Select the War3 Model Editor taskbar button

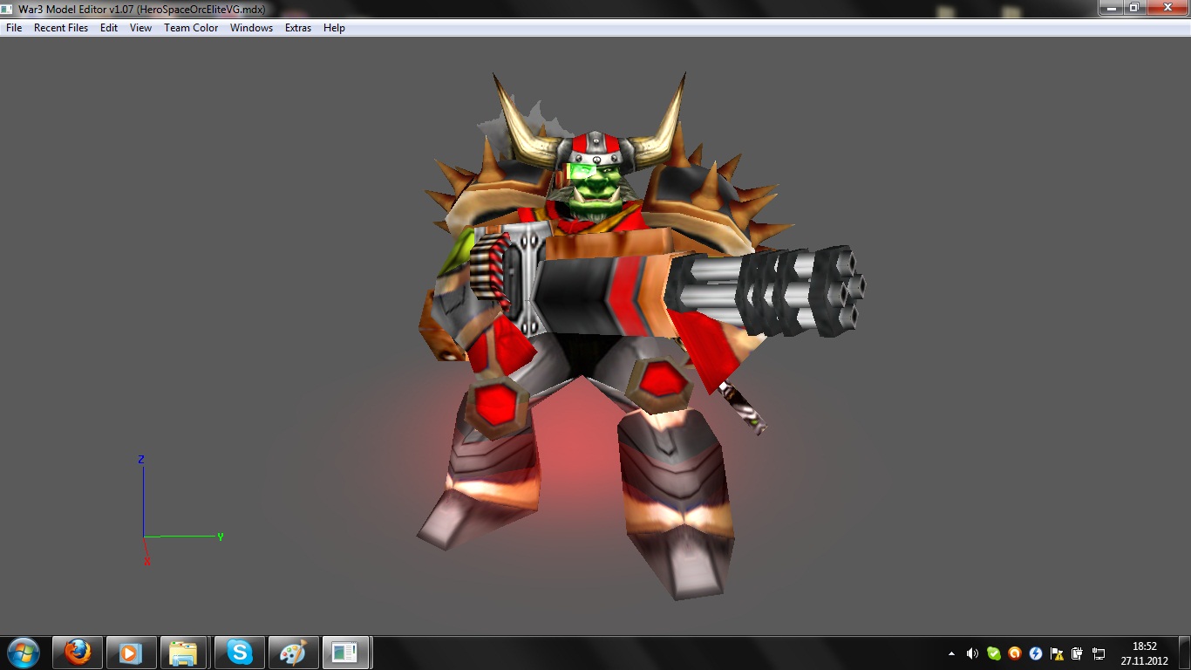pyautogui.click(x=346, y=652)
